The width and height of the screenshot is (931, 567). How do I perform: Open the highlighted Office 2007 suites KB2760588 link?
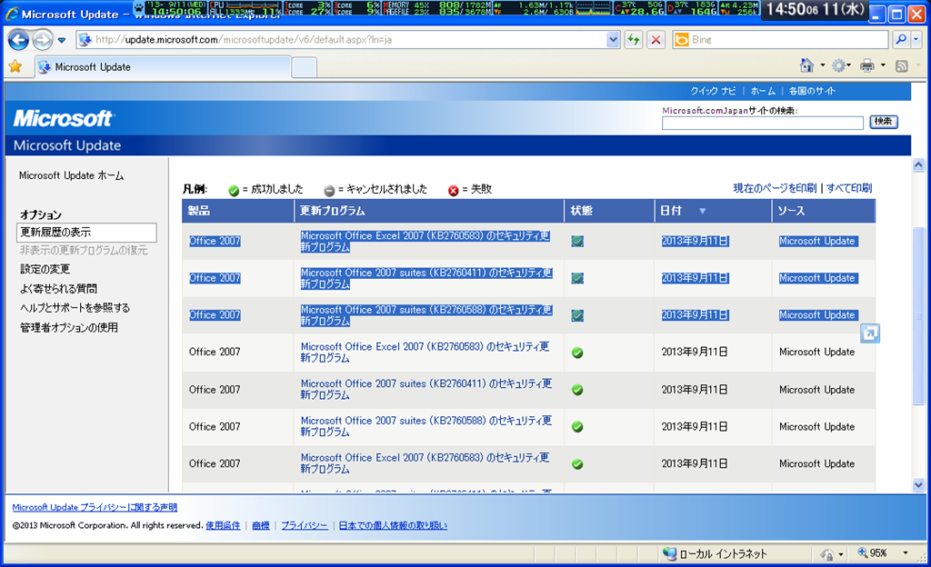(426, 315)
